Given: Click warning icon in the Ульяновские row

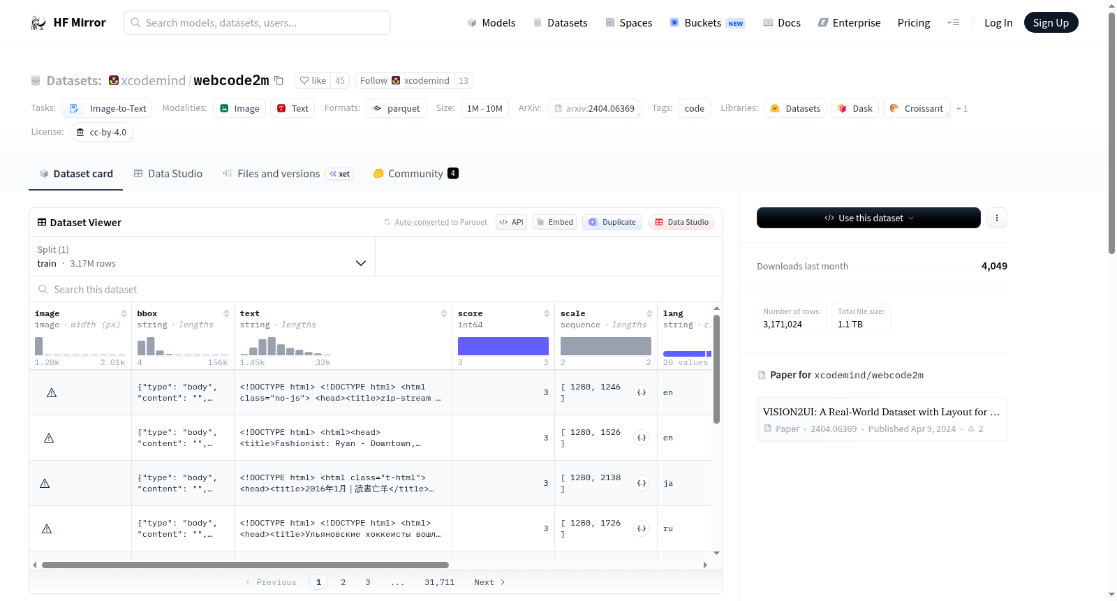Looking at the screenshot, I should pos(47,529).
